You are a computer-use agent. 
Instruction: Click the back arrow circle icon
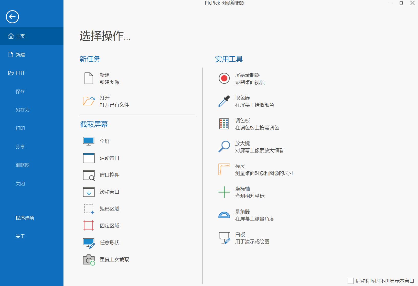(12, 17)
